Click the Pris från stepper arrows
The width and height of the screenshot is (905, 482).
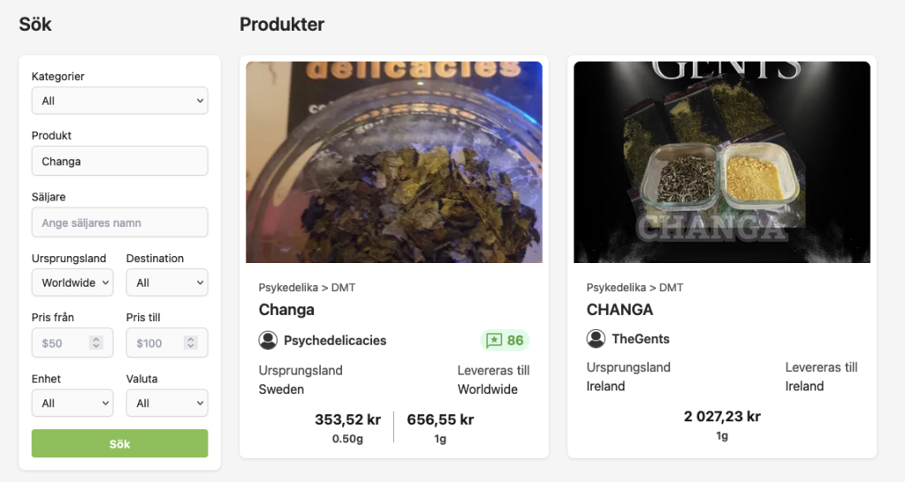point(96,343)
